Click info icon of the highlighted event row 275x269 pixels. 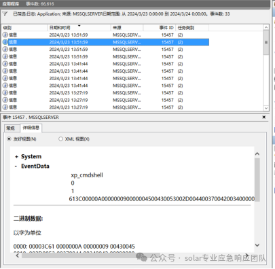tap(5, 42)
